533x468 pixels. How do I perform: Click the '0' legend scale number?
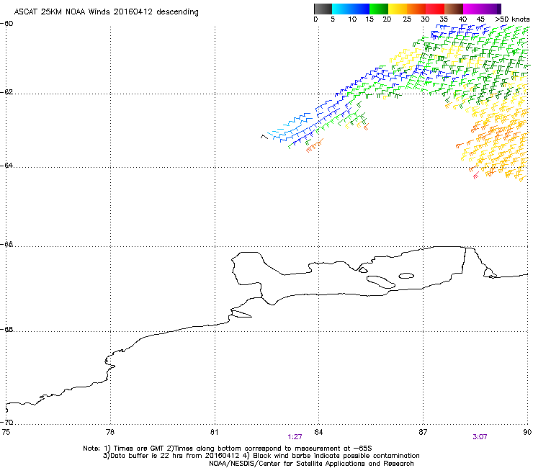tap(315, 19)
